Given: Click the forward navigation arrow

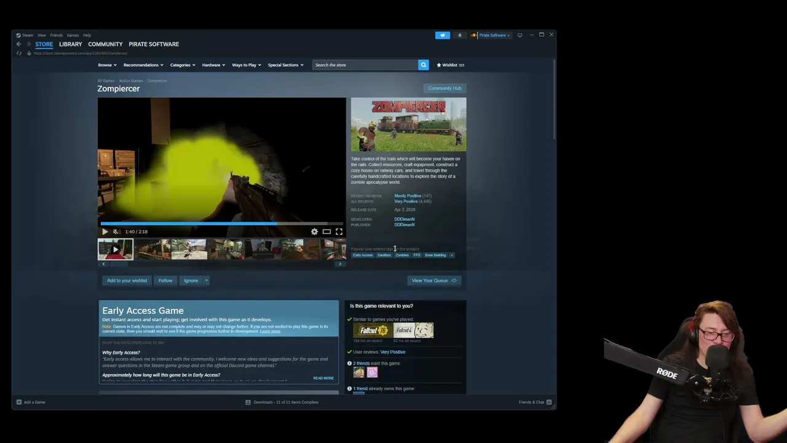Looking at the screenshot, I should click(x=28, y=44).
